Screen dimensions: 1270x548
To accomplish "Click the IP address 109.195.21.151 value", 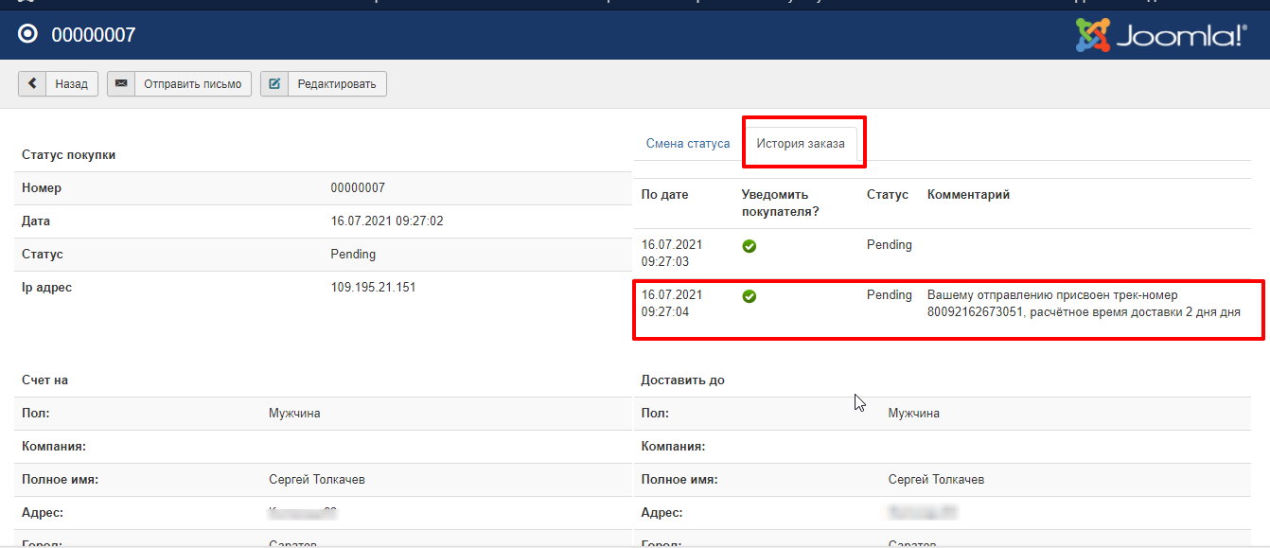I will (x=373, y=288).
